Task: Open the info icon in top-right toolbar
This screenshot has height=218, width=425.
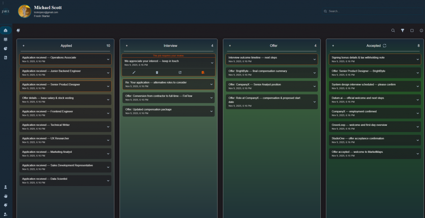Action: (421, 30)
